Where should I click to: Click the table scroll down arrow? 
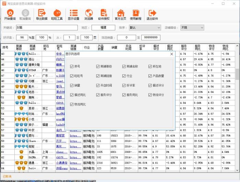pyautogui.click(x=237, y=170)
